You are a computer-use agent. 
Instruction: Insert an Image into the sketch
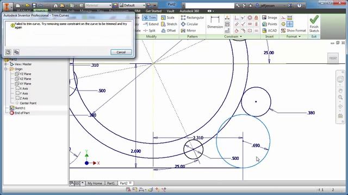click(x=270, y=17)
